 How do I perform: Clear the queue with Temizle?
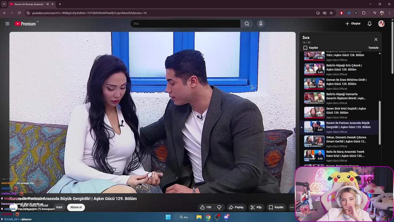pyautogui.click(x=373, y=48)
